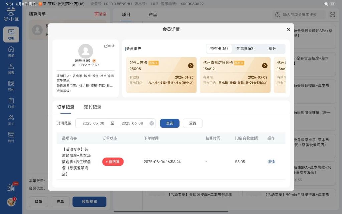Open the 顾客 customers section in sidebar
342x214 pixels.
pos(11,69)
